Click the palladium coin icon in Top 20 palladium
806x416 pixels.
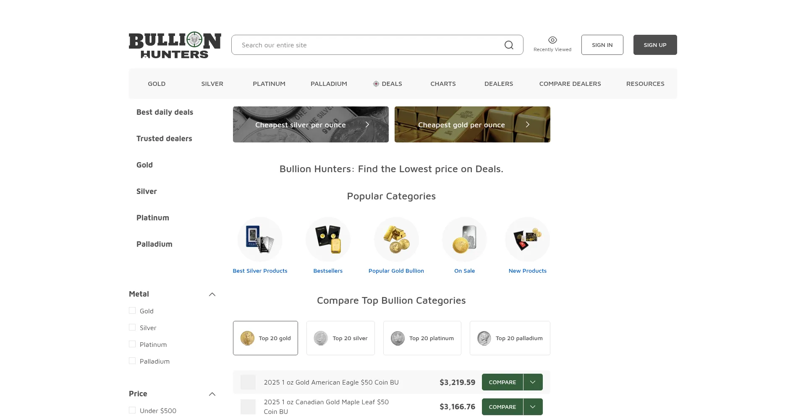(484, 338)
